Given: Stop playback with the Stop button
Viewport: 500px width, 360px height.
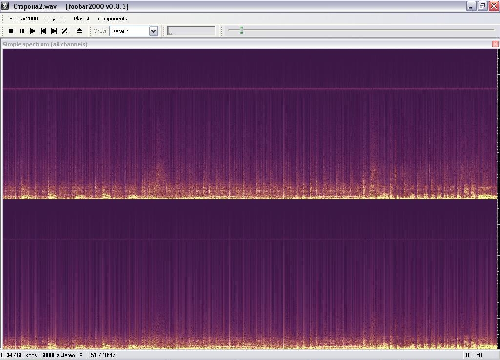Looking at the screenshot, I should (x=11, y=31).
